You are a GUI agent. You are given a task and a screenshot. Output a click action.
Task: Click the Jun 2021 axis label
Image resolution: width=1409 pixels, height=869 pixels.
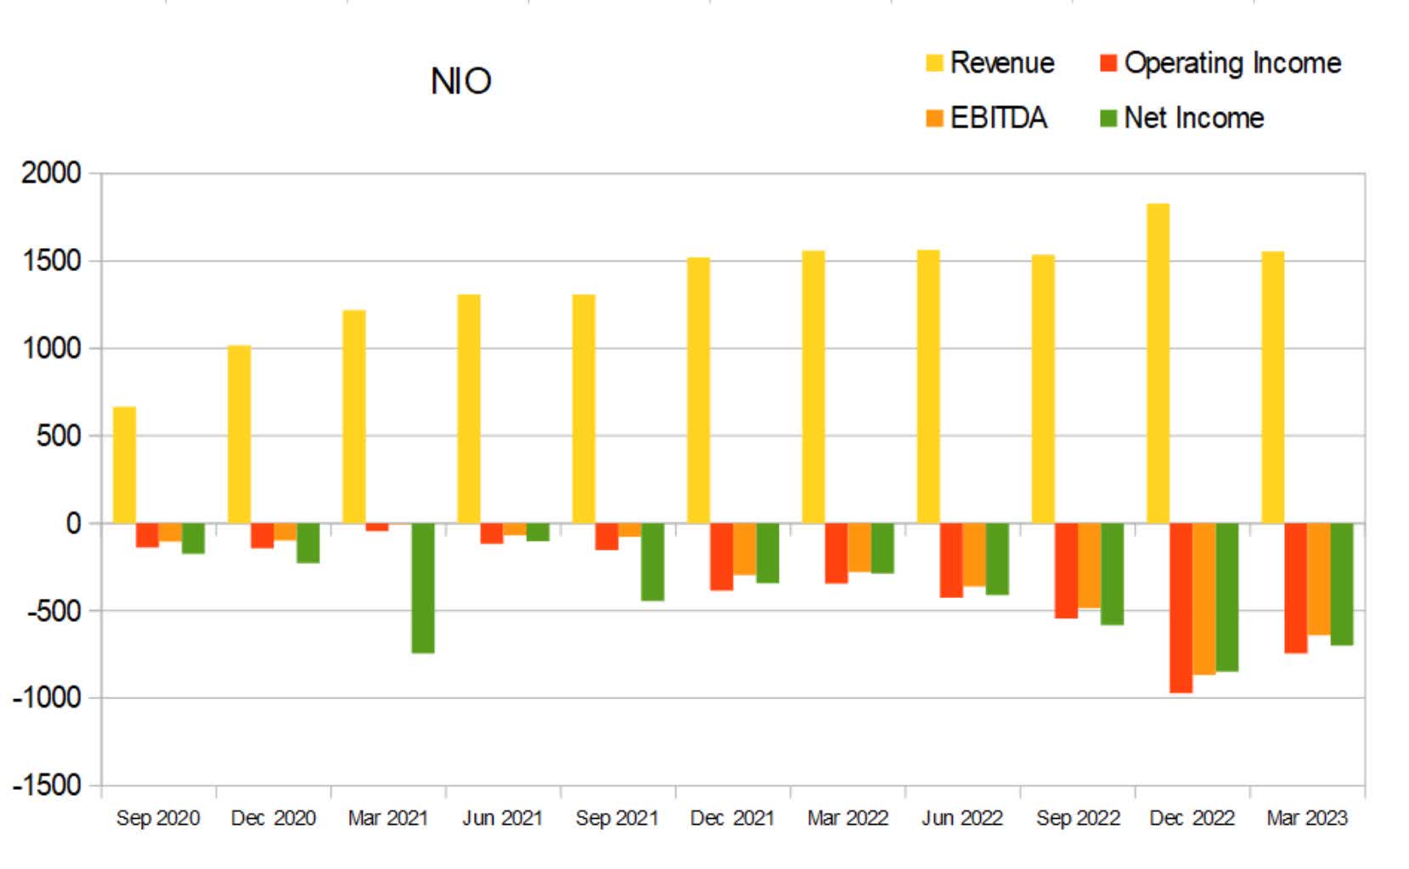[x=502, y=818]
